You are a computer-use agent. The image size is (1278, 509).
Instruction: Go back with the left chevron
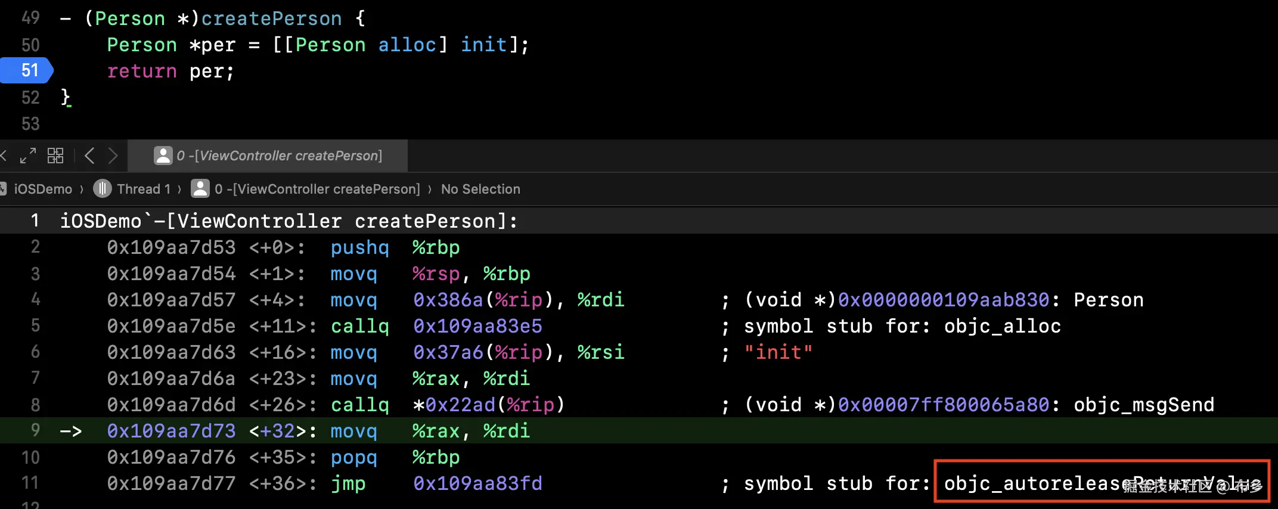89,156
